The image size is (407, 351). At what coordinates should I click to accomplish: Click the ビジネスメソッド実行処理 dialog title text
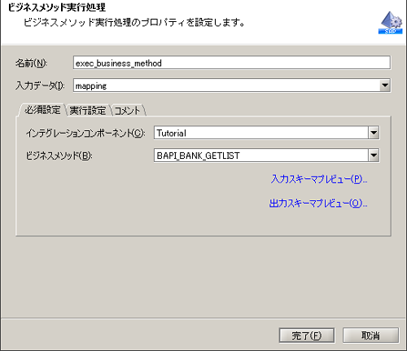57,7
